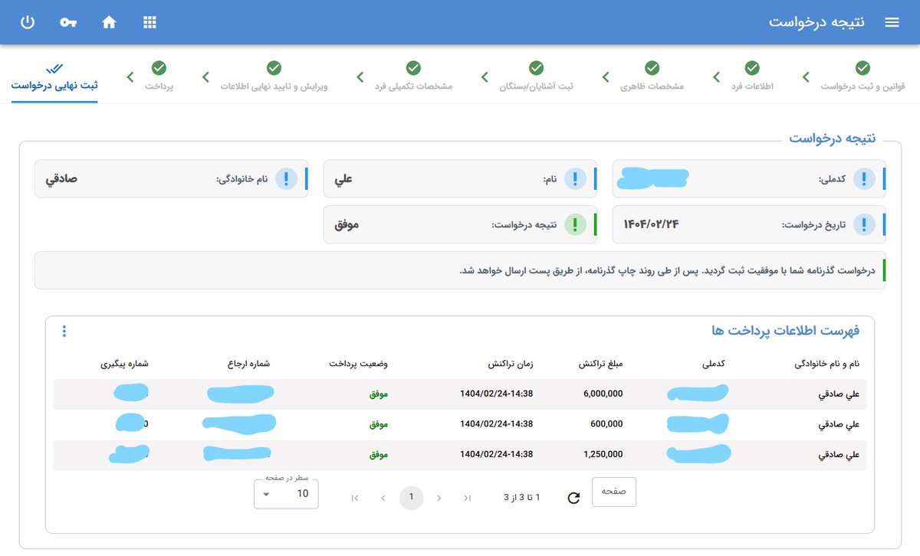Open the three-dot menu of payments list
This screenshot has height=556, width=920.
click(x=64, y=331)
